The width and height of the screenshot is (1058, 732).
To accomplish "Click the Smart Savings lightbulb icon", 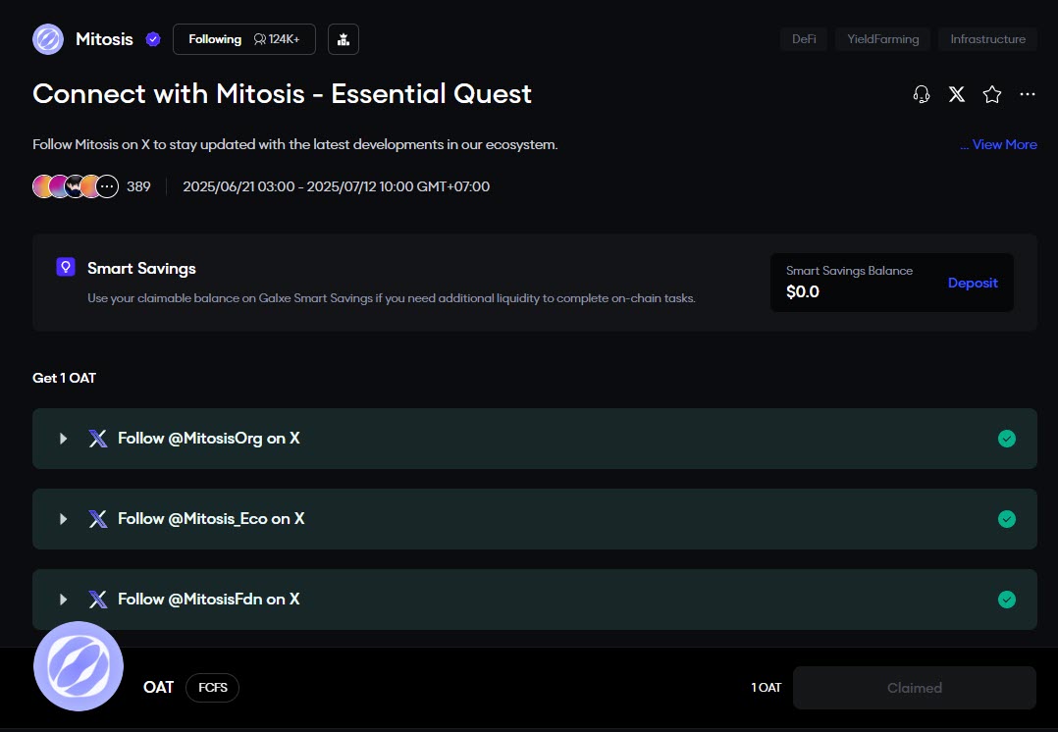I will tap(66, 267).
